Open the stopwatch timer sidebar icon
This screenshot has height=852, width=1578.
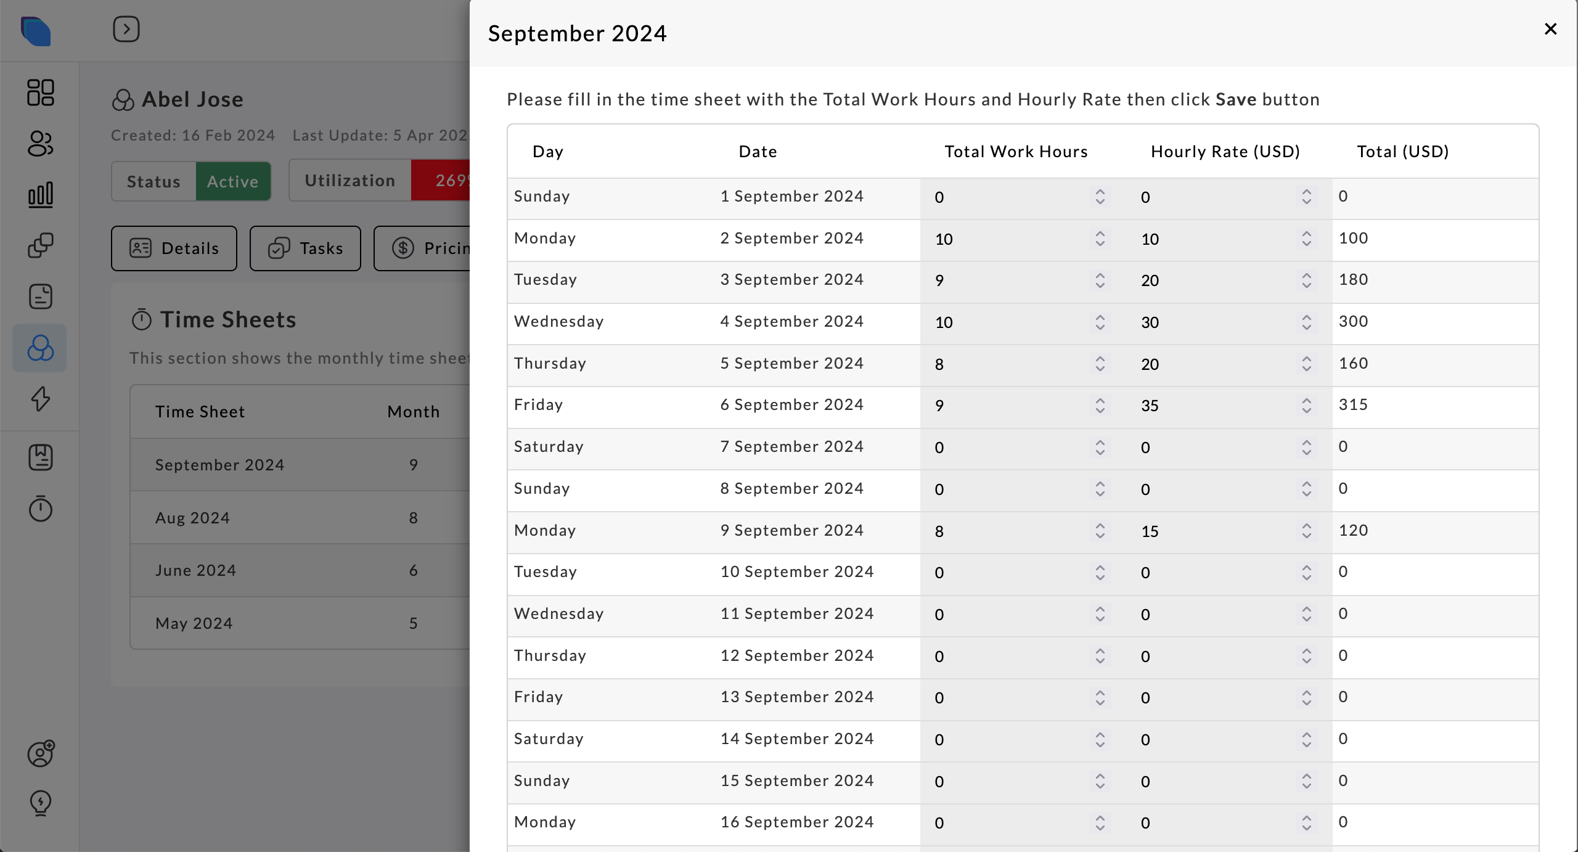(41, 509)
